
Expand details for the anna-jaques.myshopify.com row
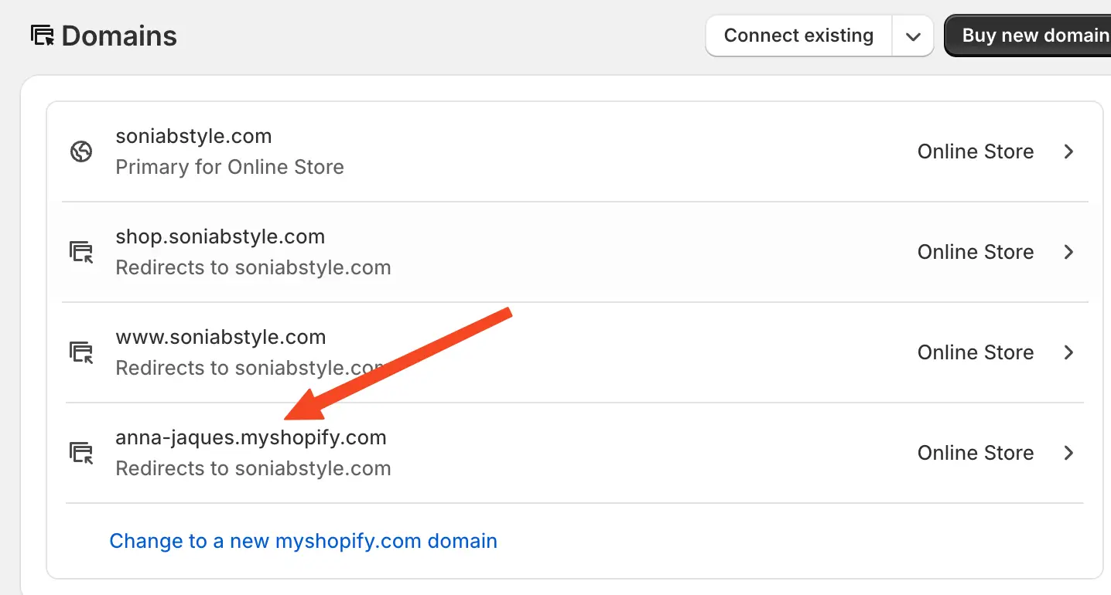(x=1069, y=453)
